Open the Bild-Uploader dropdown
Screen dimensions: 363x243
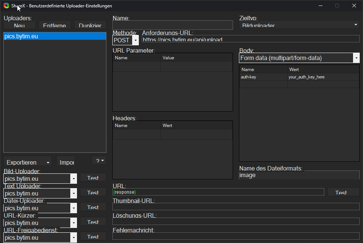pyautogui.click(x=40, y=179)
